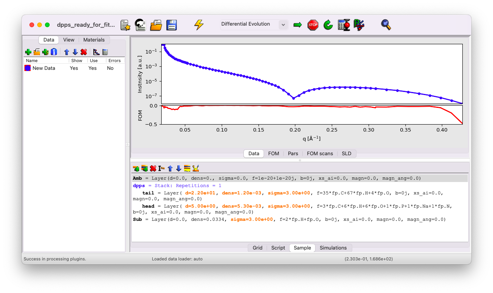Click the 'Loaded data loader: auto' status text
The image size is (493, 293).
coord(177,259)
